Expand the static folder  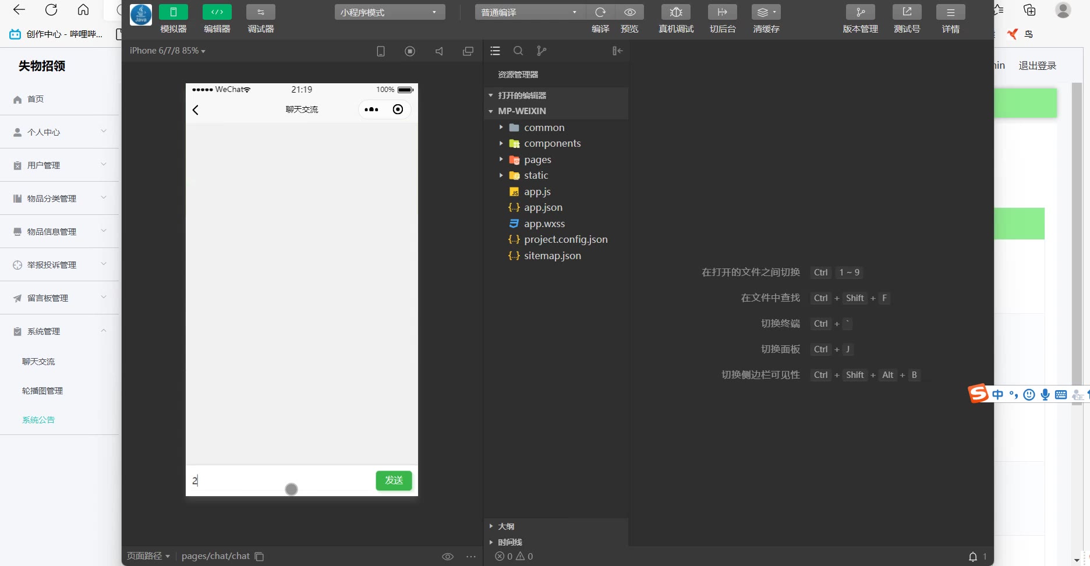pyautogui.click(x=556, y=175)
